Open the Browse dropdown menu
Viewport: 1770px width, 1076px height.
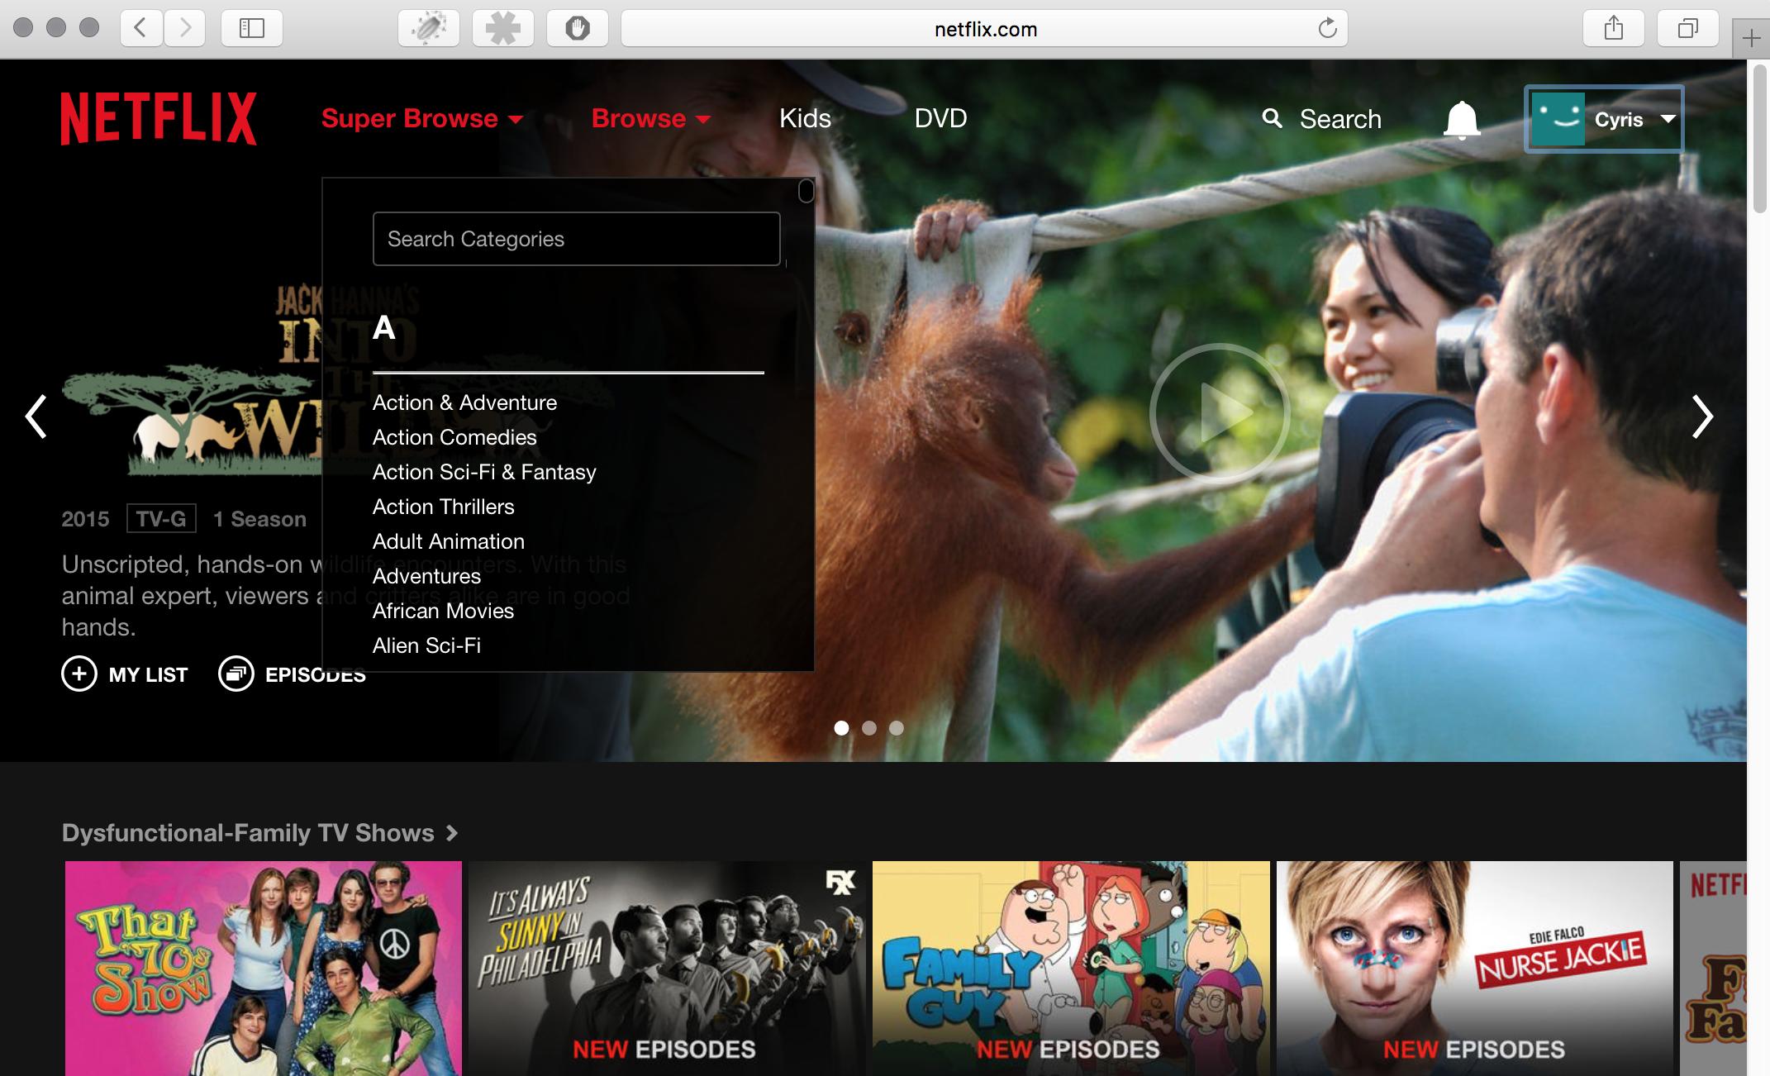(651, 119)
